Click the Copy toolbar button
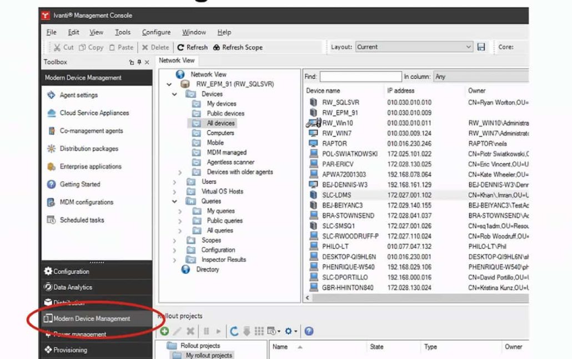This screenshot has width=572, height=359. click(x=91, y=47)
